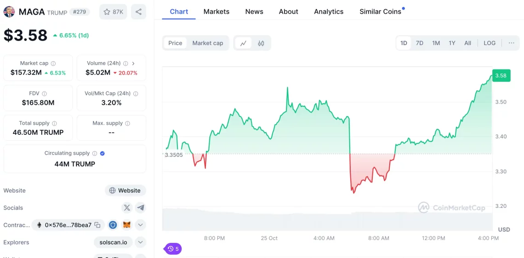Click the MetaMask fox icon
The width and height of the screenshot is (524, 258).
[x=126, y=225]
